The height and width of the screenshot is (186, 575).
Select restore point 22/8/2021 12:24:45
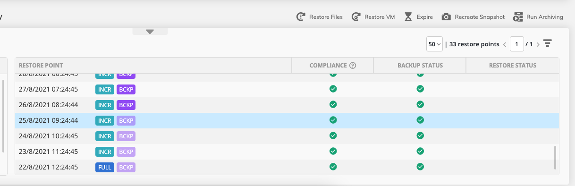click(x=287, y=167)
